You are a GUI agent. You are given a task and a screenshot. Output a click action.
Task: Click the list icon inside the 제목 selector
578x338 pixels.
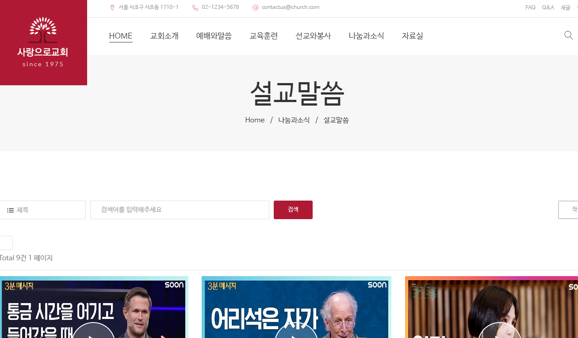tap(10, 210)
